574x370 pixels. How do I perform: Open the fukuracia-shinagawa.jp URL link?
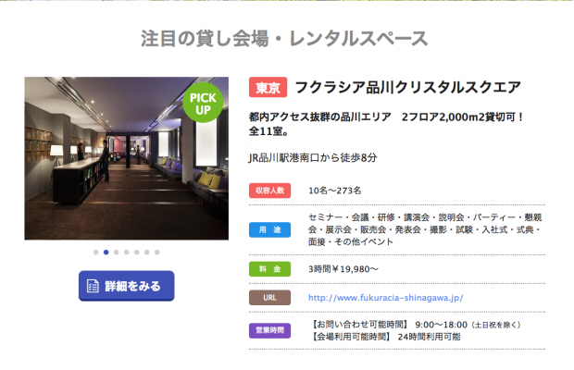coord(385,298)
